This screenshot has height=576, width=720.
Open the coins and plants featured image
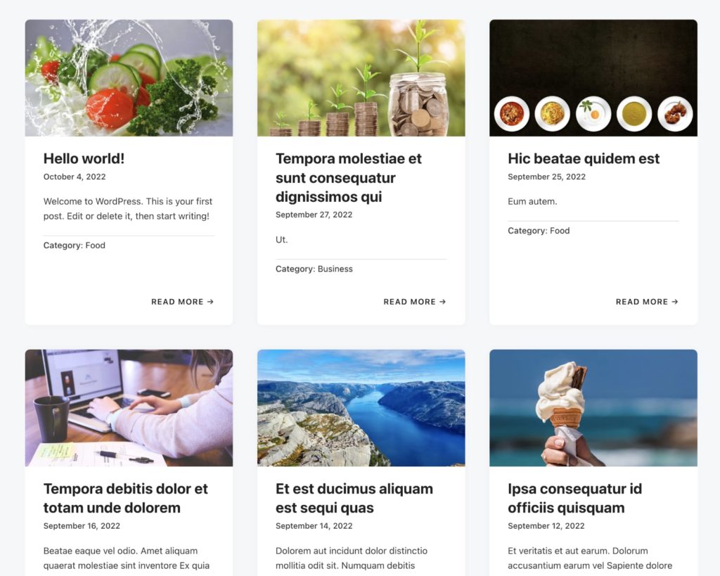tap(361, 77)
